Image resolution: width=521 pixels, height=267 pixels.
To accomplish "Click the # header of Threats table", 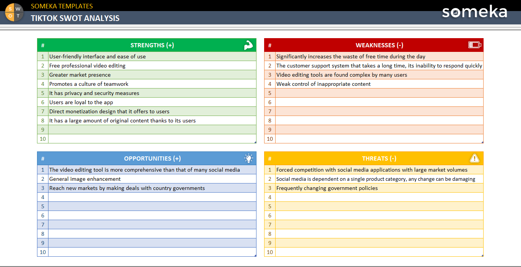I will (270, 158).
